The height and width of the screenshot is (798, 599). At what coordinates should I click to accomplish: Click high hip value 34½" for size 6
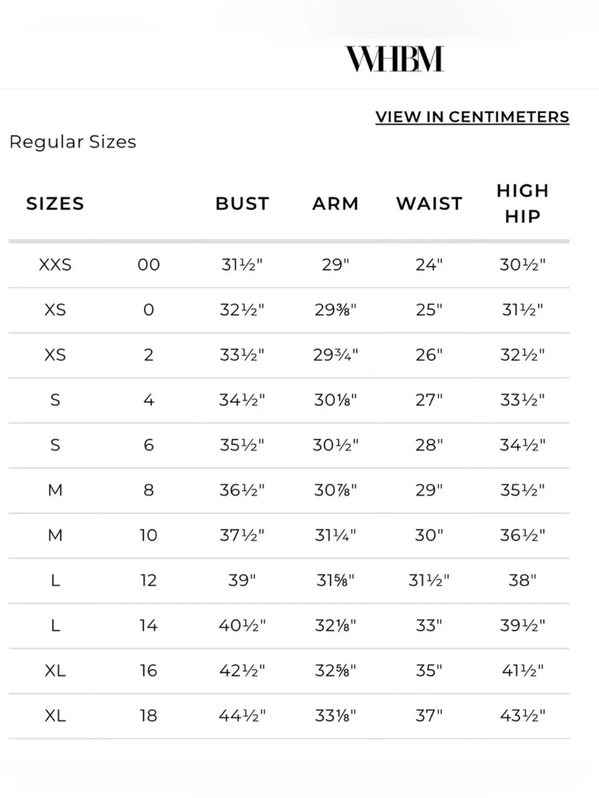523,445
